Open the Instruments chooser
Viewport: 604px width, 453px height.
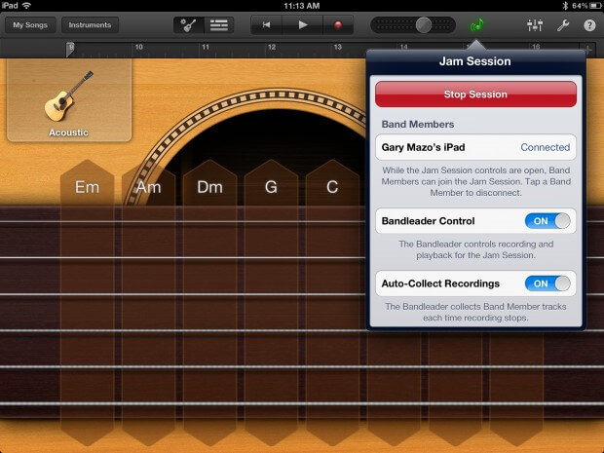(x=90, y=25)
